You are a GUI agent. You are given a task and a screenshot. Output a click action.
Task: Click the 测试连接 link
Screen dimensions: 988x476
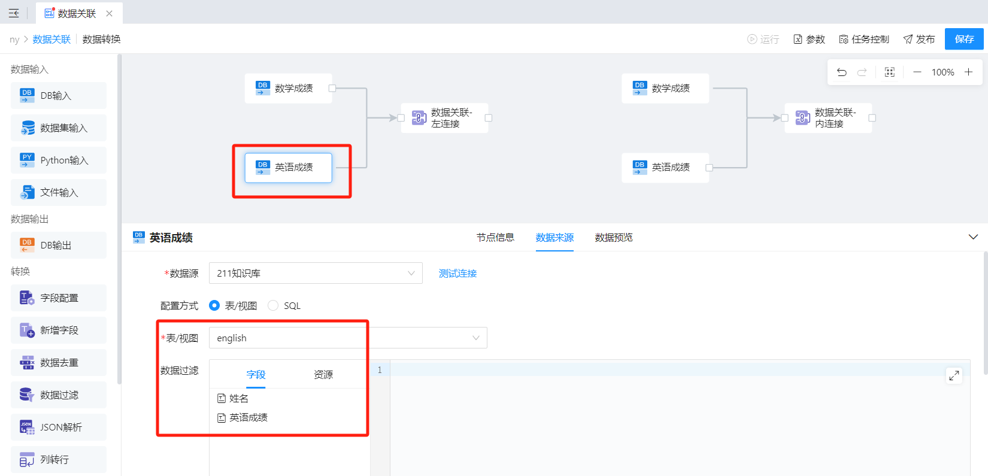coord(457,274)
